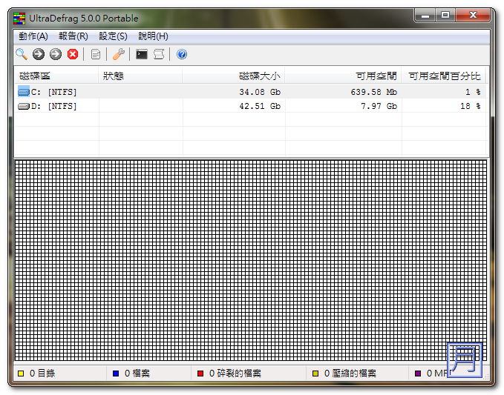Click the cluster map grid area
Screen dimensions: 504x395
click(x=251, y=261)
